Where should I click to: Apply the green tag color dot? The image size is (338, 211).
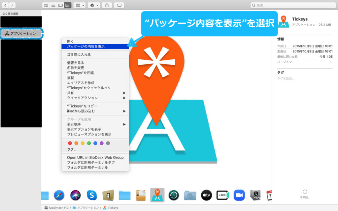(89, 143)
